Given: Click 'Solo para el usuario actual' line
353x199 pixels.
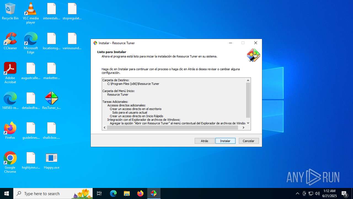Looking at the screenshot, I should [130, 112].
